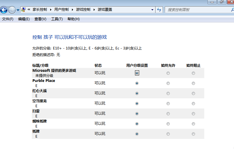Image resolution: width=234 pixels, height=149 pixels.
Task: Click the page heading 控制 孩子 可以玩和不可以玩的游戏
Action: tap(70, 37)
